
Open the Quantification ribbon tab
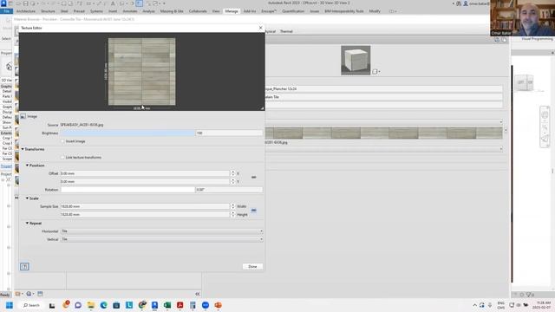(293, 11)
